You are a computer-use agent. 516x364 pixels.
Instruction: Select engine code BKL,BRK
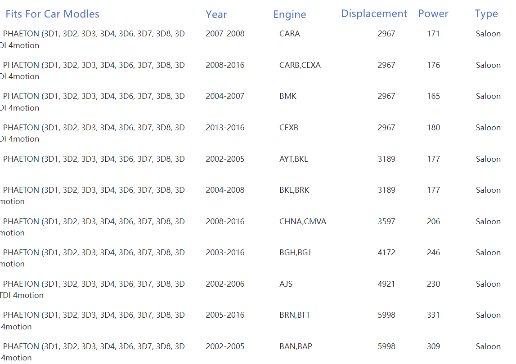pyautogui.click(x=294, y=190)
